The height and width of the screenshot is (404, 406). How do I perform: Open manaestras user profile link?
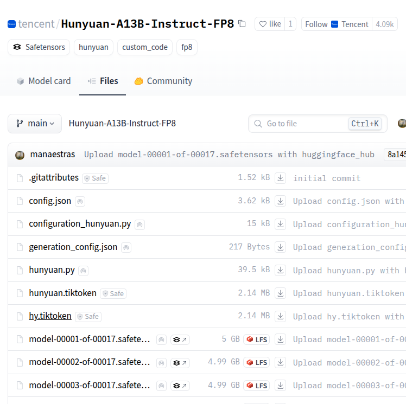coord(53,155)
